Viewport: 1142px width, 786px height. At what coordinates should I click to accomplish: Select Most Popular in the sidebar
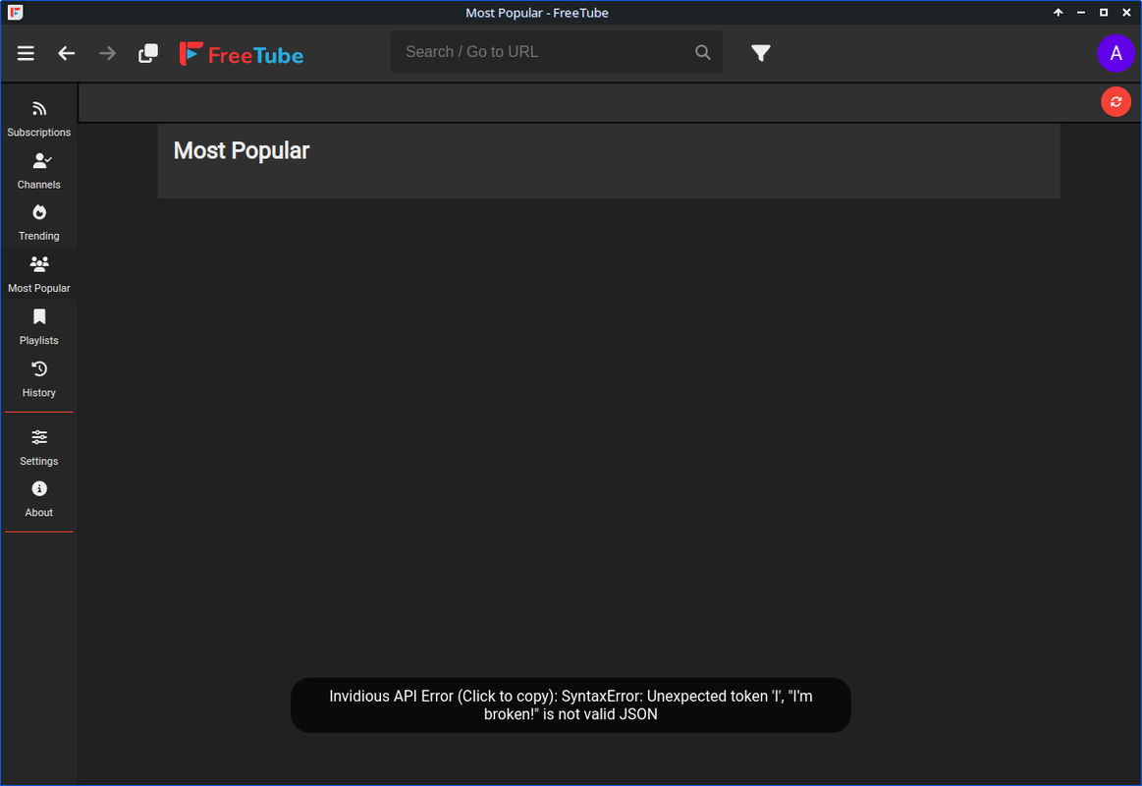tap(38, 274)
